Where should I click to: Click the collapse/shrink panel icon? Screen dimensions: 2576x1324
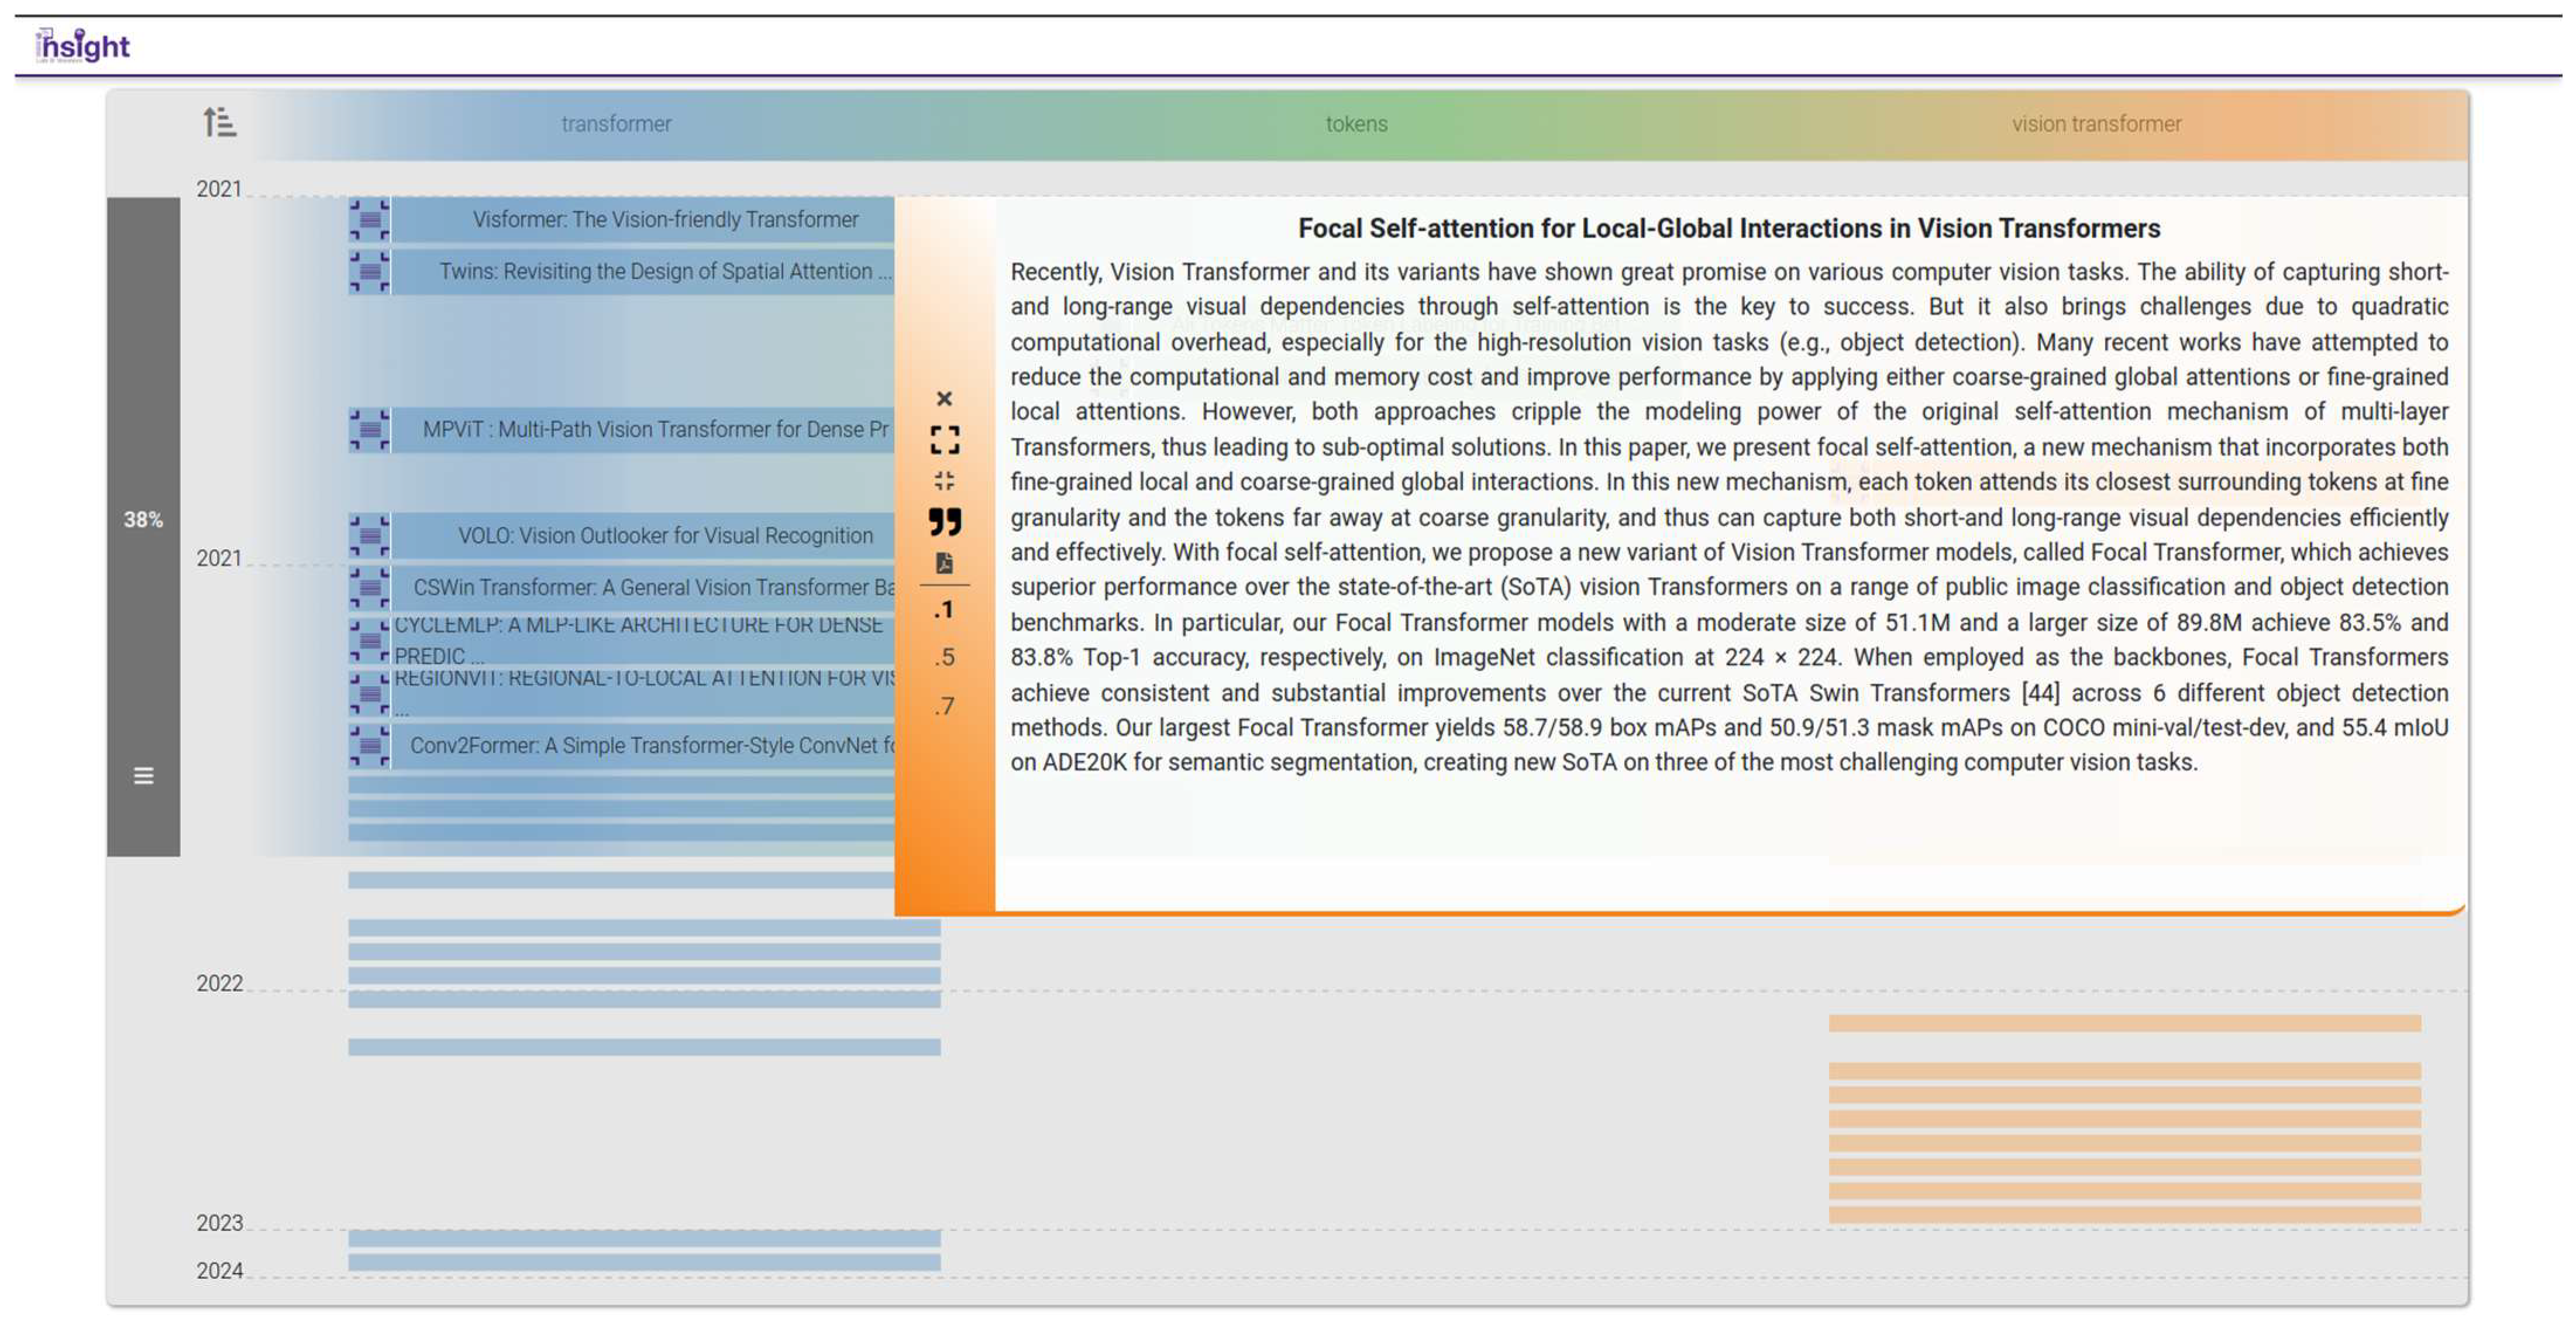(x=944, y=481)
